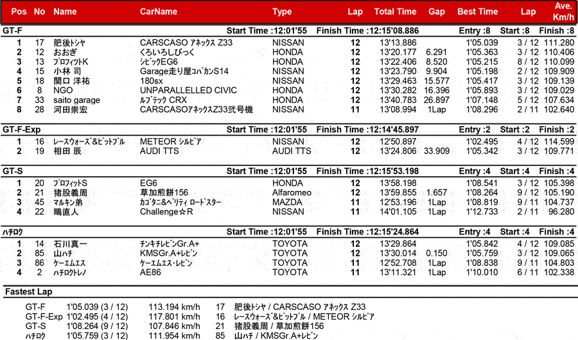Click car name '180sx'

click(x=152, y=81)
